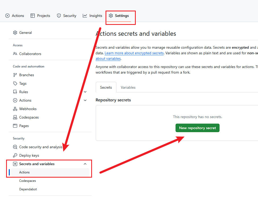This screenshot has width=258, height=198.
Task: Click the gear icon beside General
Action: pos(15,33)
